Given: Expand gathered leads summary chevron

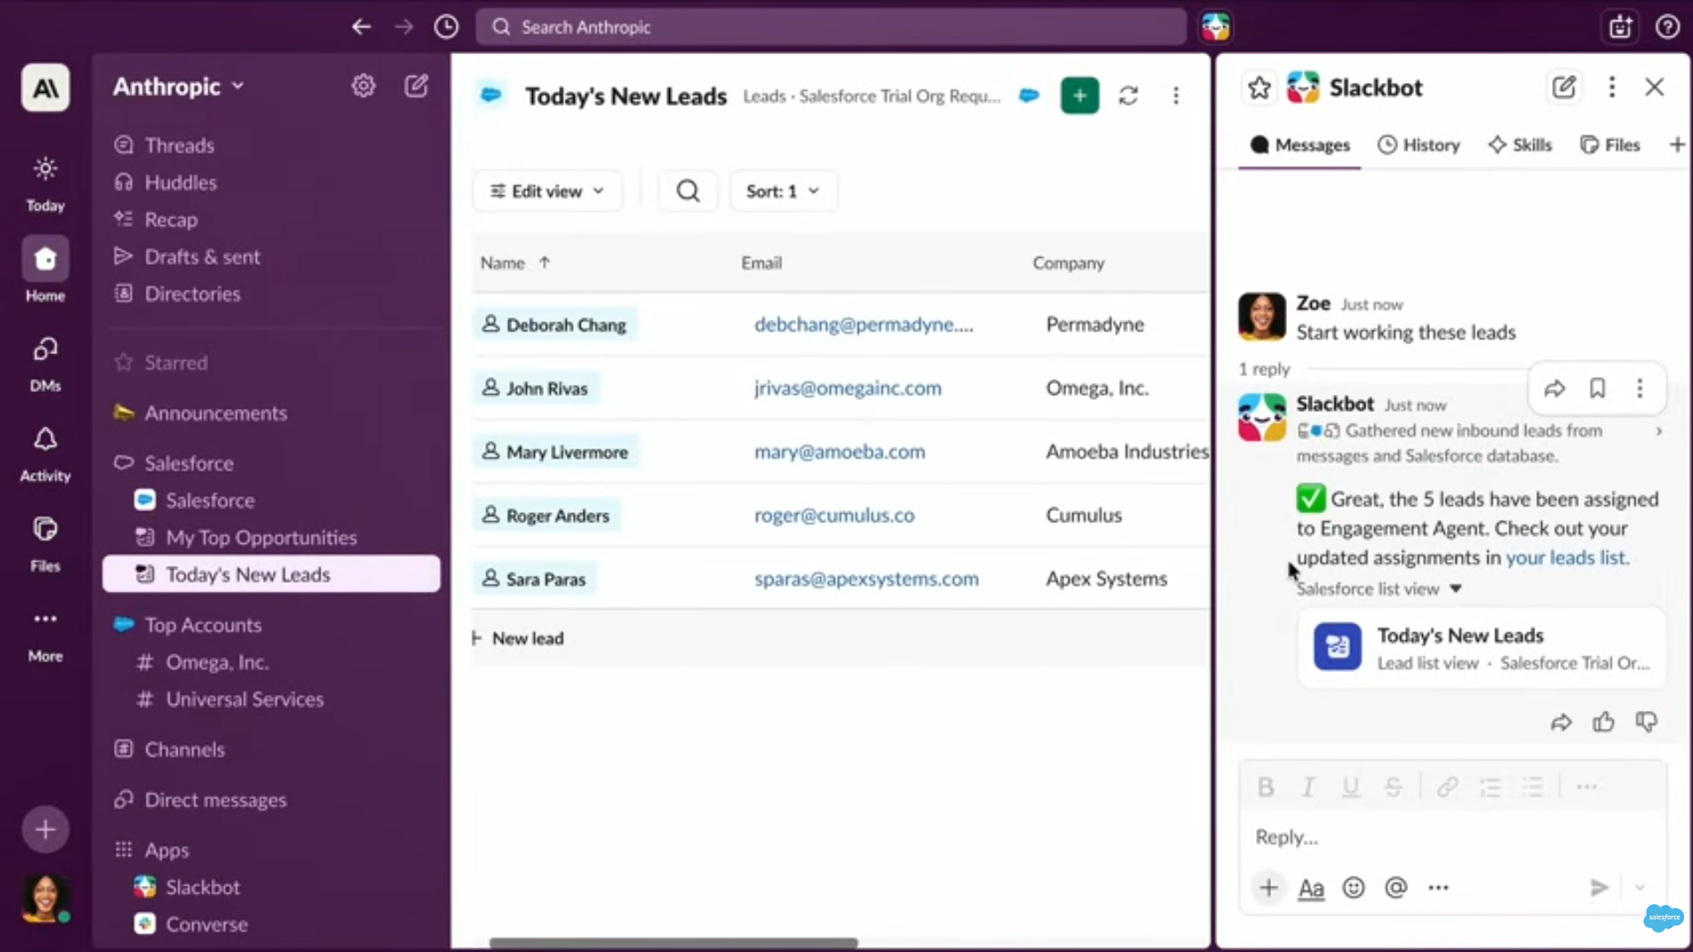Looking at the screenshot, I should click(x=1659, y=431).
